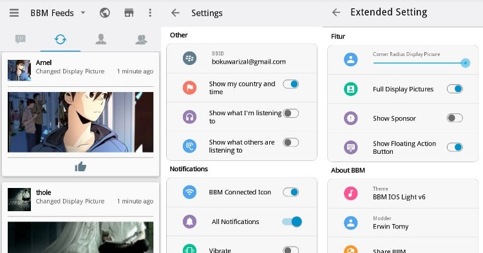Tap the headphones listening icon
The height and width of the screenshot is (253, 483).
[189, 117]
